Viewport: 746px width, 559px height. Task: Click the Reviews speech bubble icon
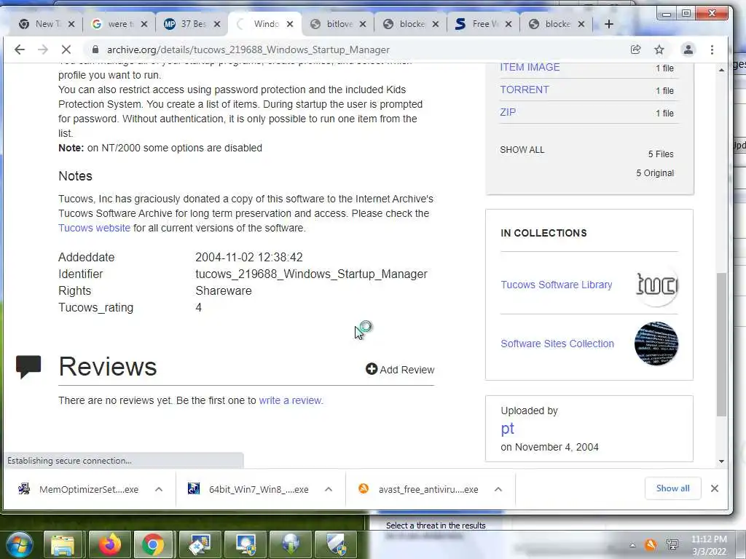(28, 367)
